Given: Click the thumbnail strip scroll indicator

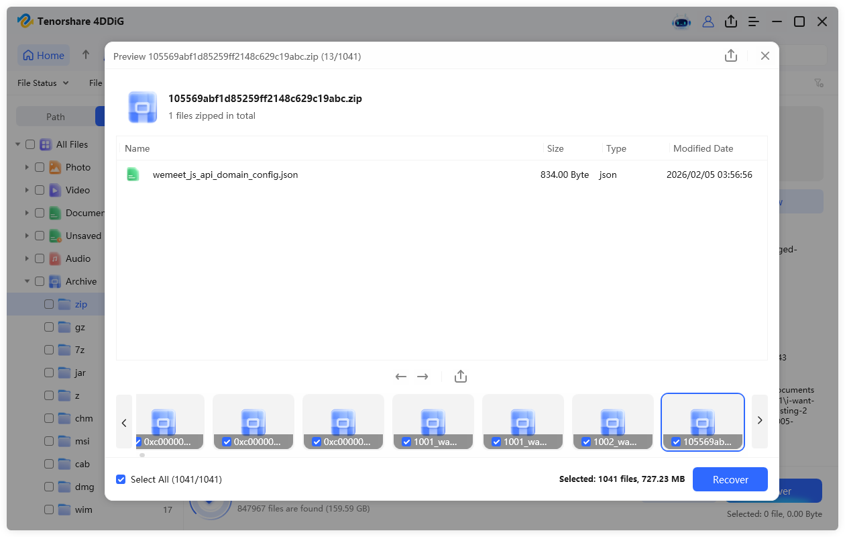Looking at the screenshot, I should (142, 455).
